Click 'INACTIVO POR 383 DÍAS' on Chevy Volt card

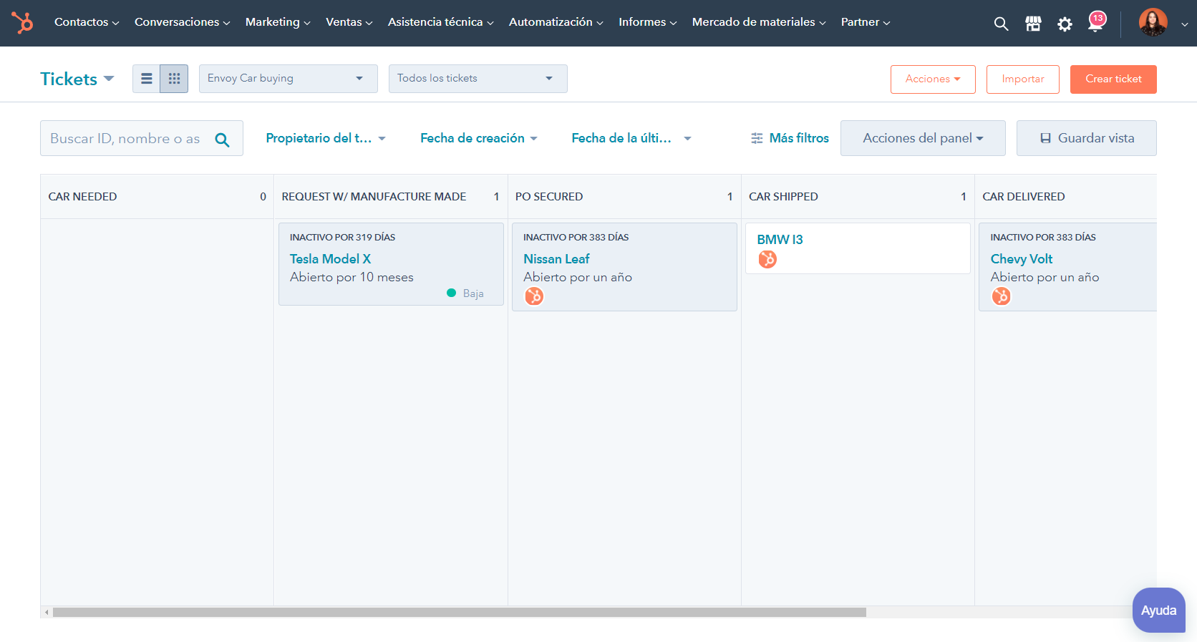click(x=1043, y=238)
